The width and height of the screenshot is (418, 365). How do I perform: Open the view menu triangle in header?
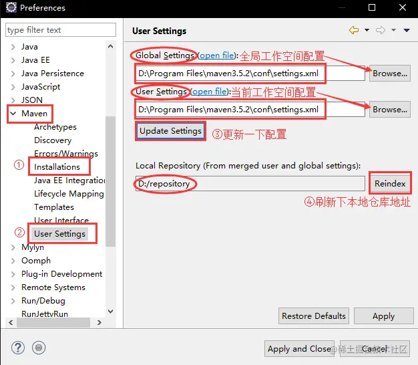pos(407,31)
